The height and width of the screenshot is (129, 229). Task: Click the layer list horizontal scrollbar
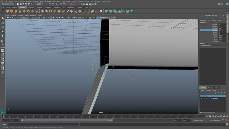pos(208,113)
